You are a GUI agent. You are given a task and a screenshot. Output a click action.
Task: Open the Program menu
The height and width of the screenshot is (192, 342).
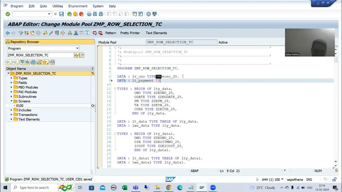[x=17, y=6]
